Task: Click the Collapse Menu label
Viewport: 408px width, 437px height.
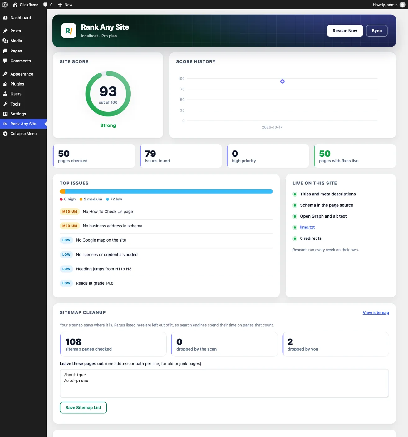Action: [23, 134]
